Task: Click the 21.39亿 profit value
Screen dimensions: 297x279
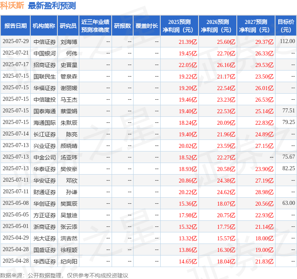Action: pyautogui.click(x=188, y=42)
